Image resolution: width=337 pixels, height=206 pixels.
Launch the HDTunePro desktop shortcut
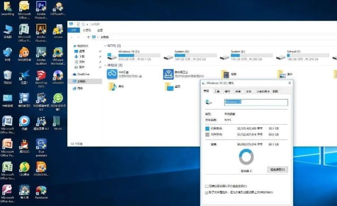point(58,8)
